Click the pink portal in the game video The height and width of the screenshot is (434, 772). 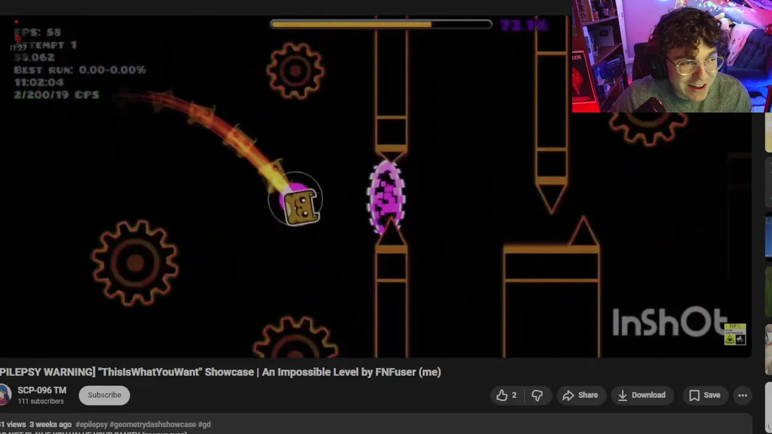click(x=387, y=197)
